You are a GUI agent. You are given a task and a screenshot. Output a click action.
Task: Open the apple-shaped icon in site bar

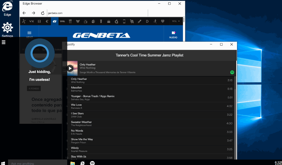tap(116, 21)
